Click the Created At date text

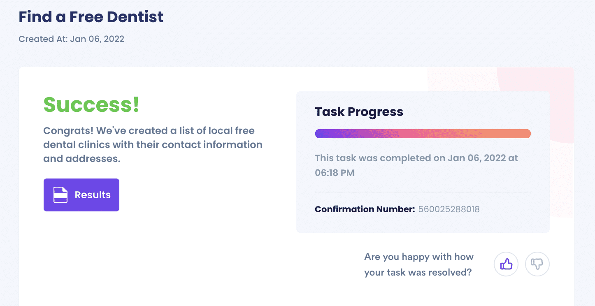coord(71,39)
